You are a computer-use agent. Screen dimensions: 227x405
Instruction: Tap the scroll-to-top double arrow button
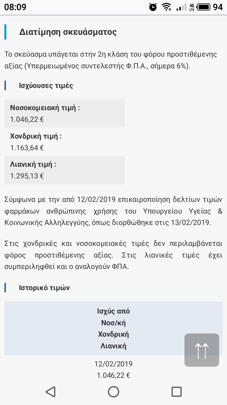(x=202, y=350)
